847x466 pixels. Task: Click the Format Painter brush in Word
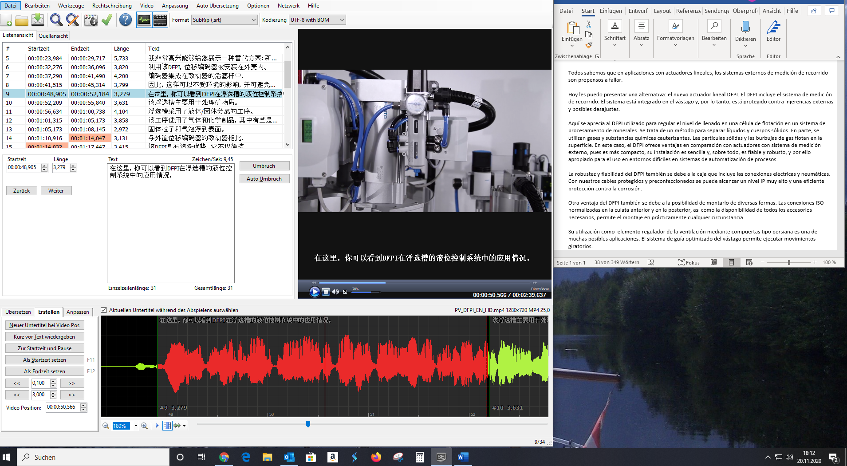(589, 45)
